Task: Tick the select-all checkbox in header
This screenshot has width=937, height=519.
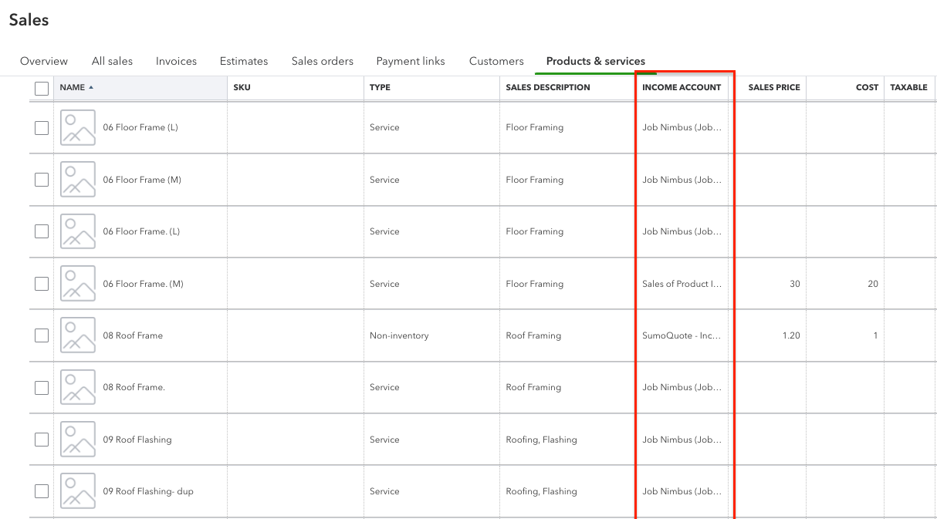Action: click(x=42, y=89)
